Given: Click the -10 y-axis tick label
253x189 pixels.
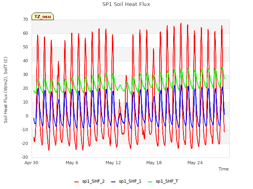Looking at the screenshot, I should tap(25, 130).
